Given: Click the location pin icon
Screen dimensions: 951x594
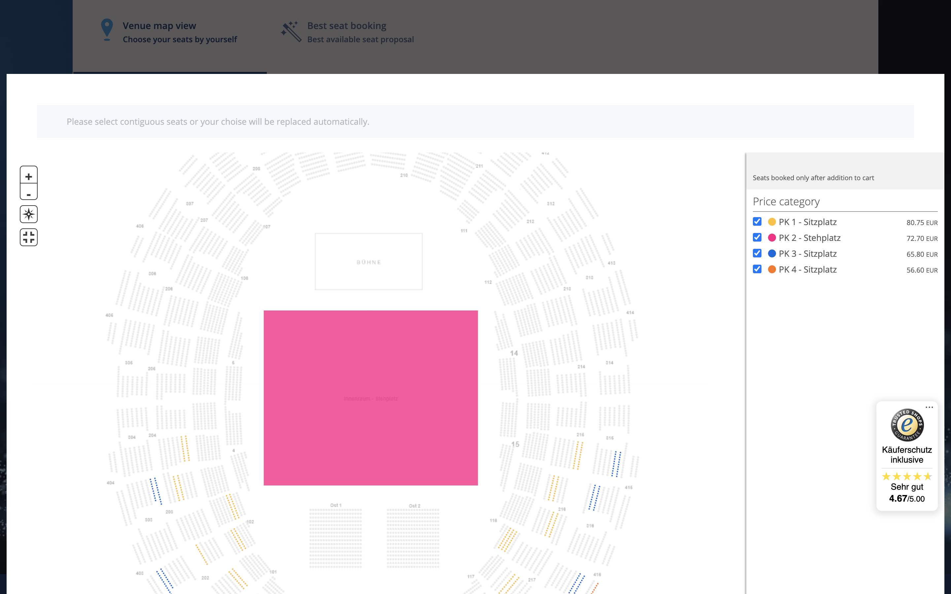Looking at the screenshot, I should click(107, 30).
